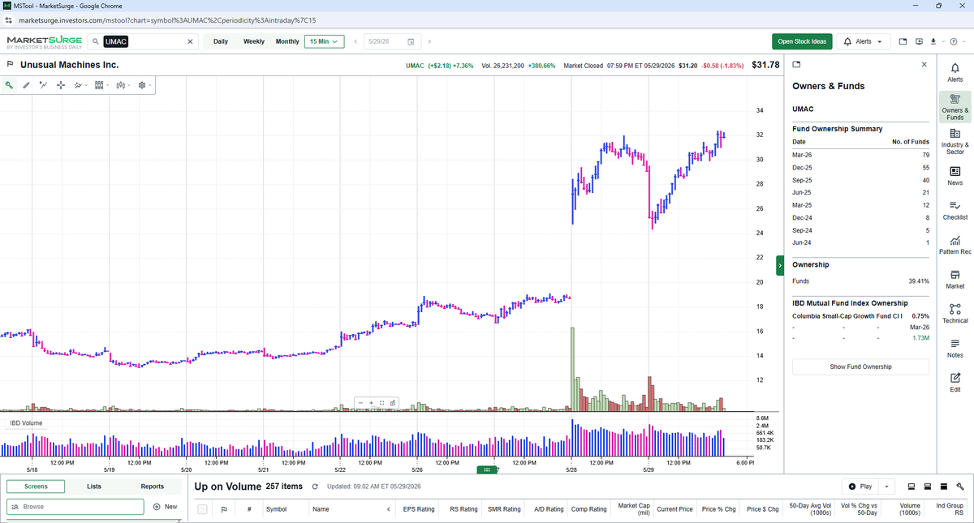Flag Unusual Machines Inc. stock
Viewport: 974px width, 523px height.
10,64
